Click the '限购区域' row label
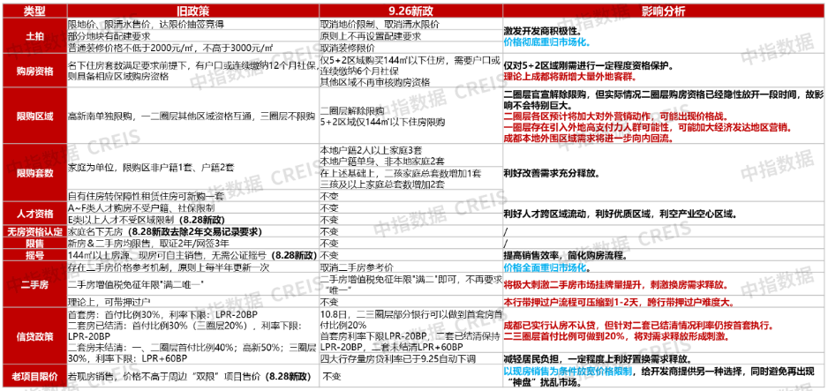The height and width of the screenshot is (391, 828). click(34, 116)
